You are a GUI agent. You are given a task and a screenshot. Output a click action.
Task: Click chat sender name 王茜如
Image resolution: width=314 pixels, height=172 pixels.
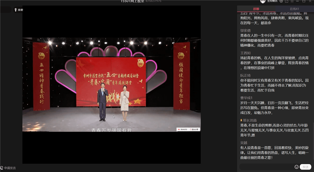[x=245, y=53]
